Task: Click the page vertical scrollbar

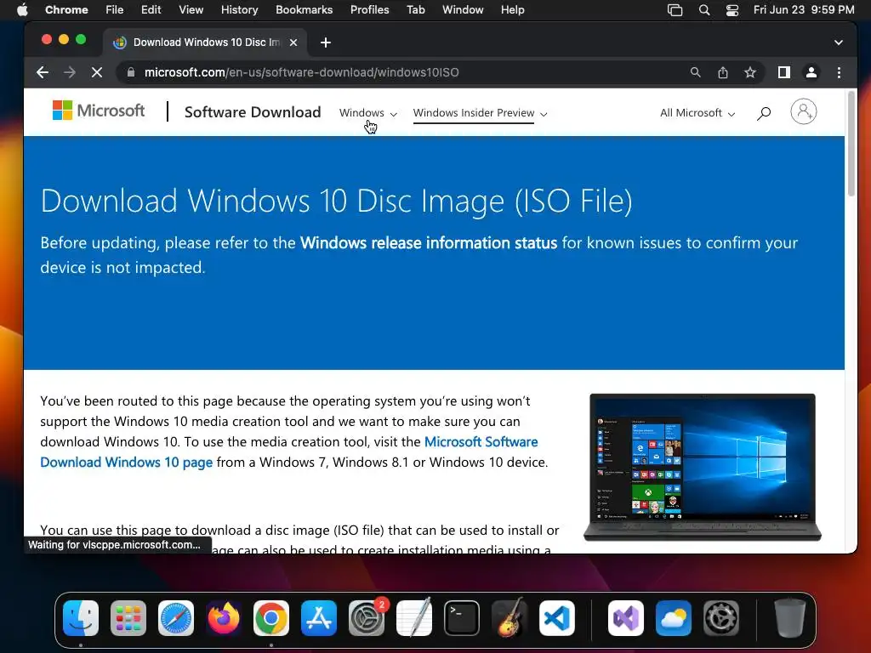Action: pos(851,144)
